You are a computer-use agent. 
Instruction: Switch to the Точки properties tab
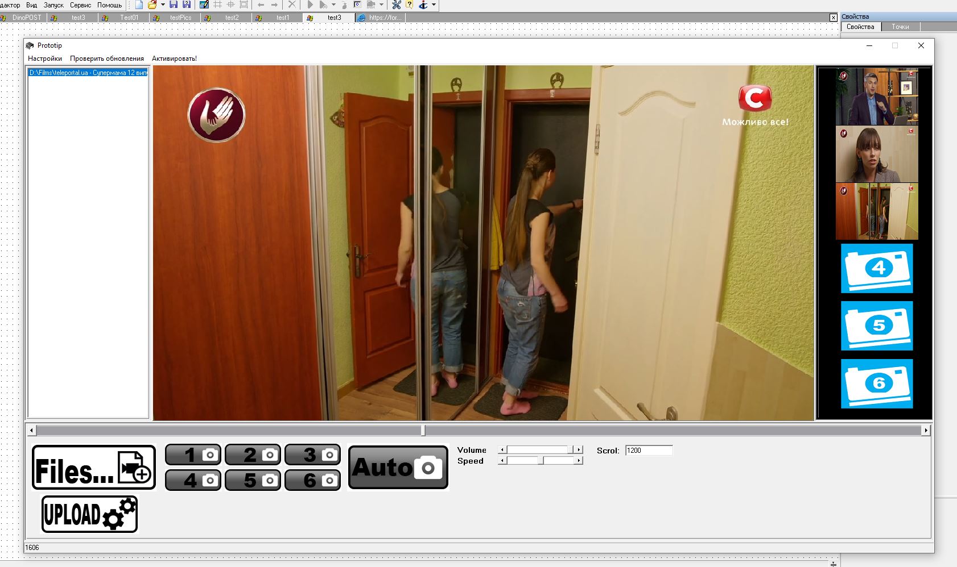pos(900,27)
